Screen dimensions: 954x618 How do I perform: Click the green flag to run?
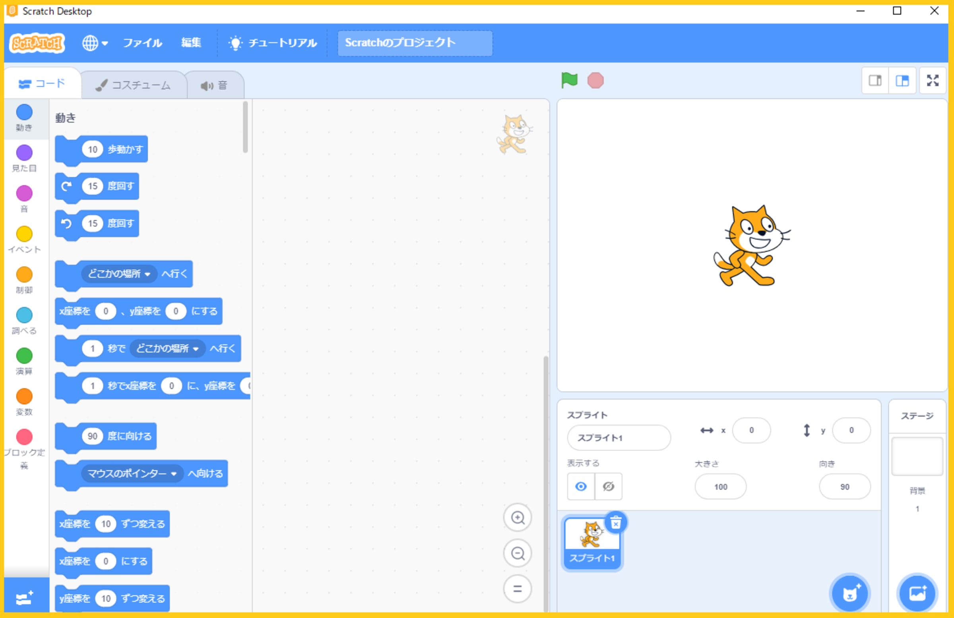pyautogui.click(x=569, y=80)
